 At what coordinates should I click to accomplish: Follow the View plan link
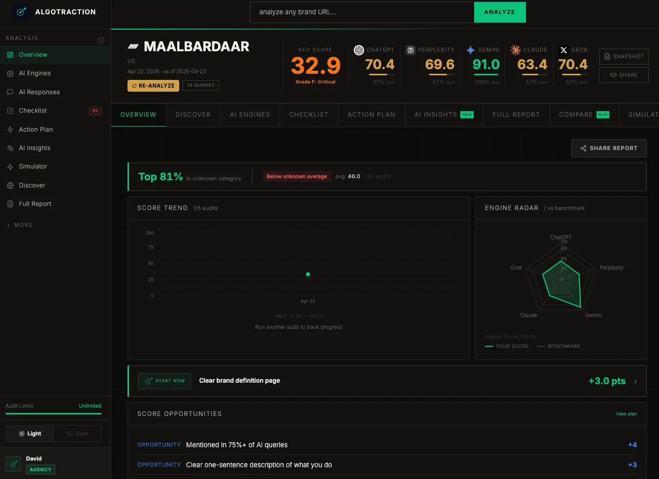pyautogui.click(x=626, y=414)
